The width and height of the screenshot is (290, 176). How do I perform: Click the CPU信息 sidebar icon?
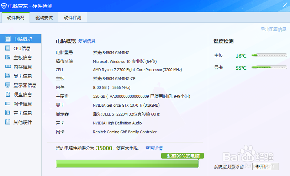tap(8, 48)
